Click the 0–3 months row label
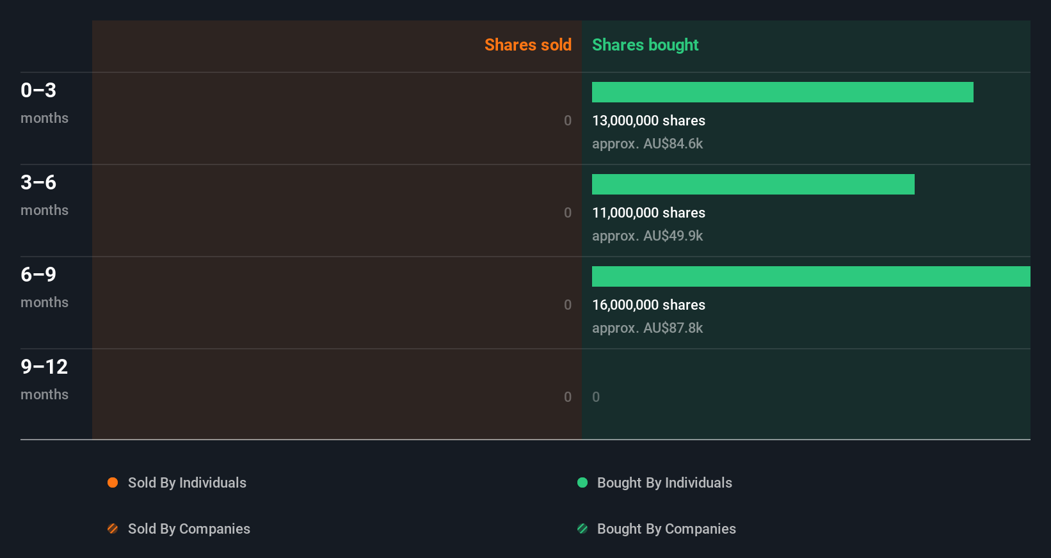Viewport: 1051px width, 558px height. coord(44,103)
